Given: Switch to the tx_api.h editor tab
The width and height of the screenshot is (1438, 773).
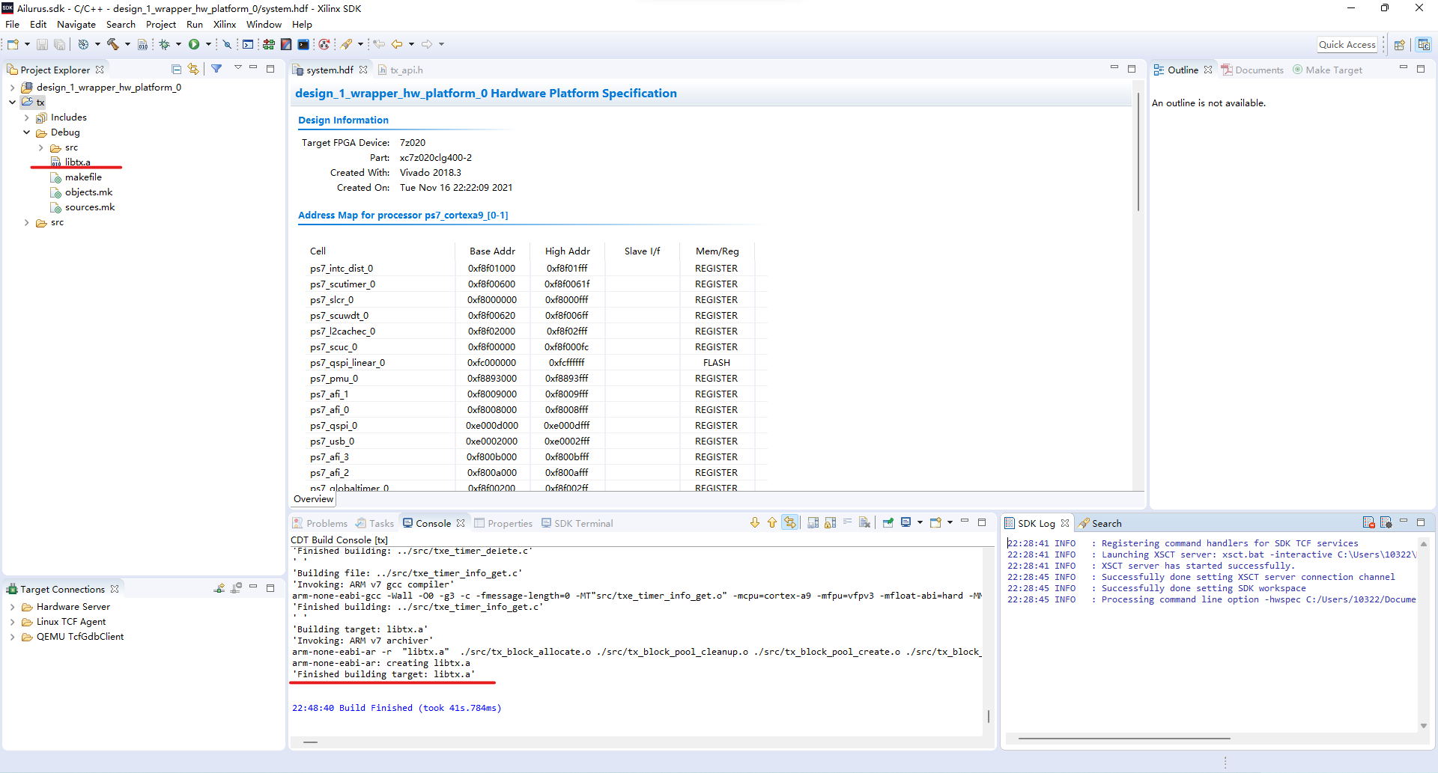Looking at the screenshot, I should tap(406, 70).
